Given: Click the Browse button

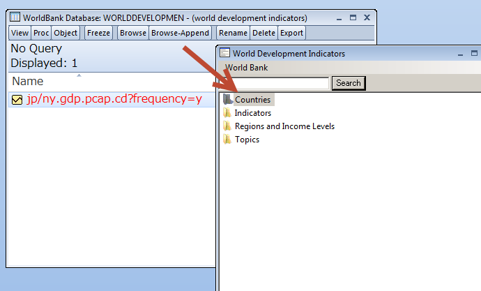Looking at the screenshot, I should click(133, 33).
